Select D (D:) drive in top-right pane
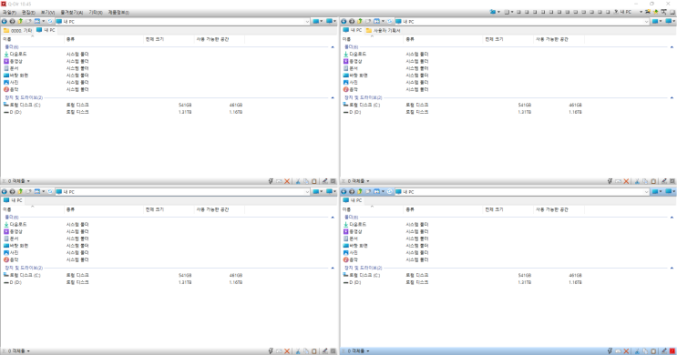 click(x=353, y=112)
